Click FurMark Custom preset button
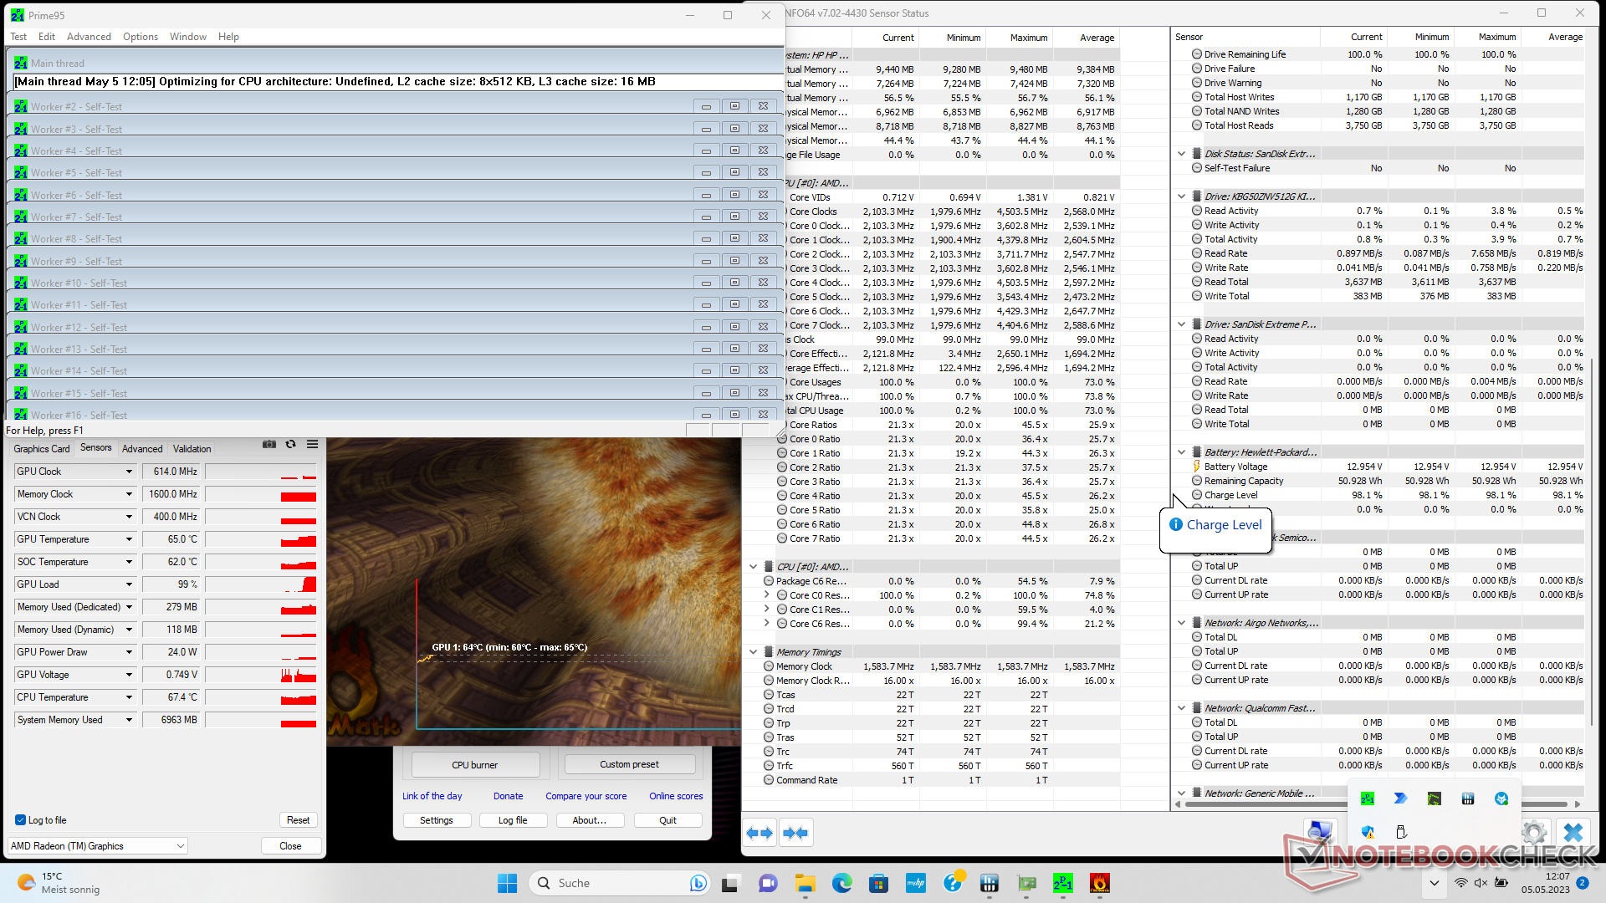 pos(629,764)
